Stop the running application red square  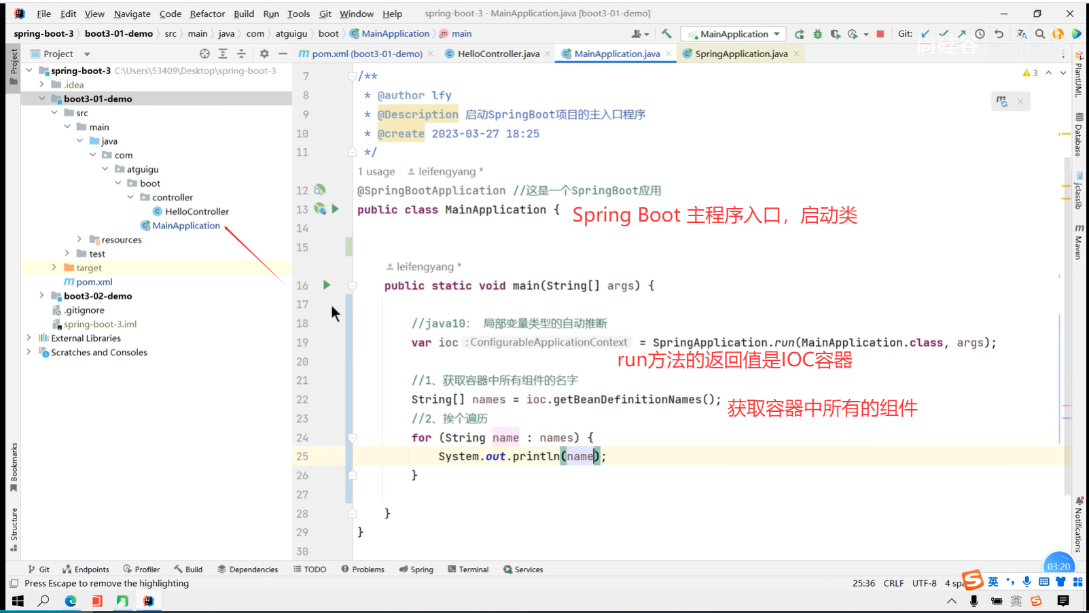pos(880,34)
